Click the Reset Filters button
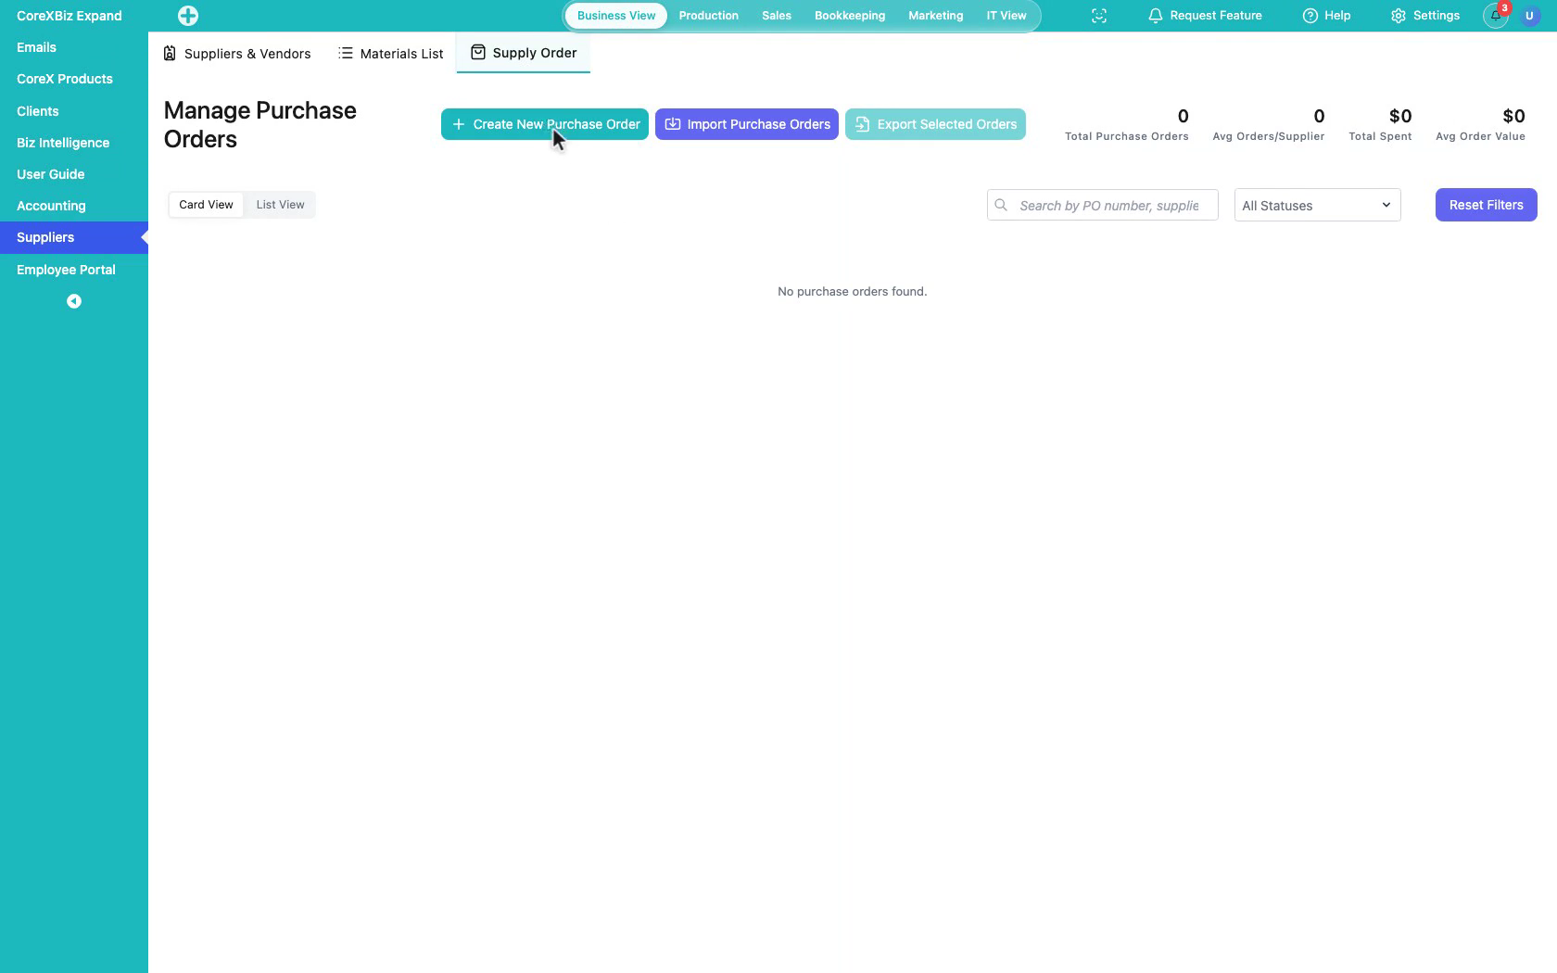 pos(1486,205)
